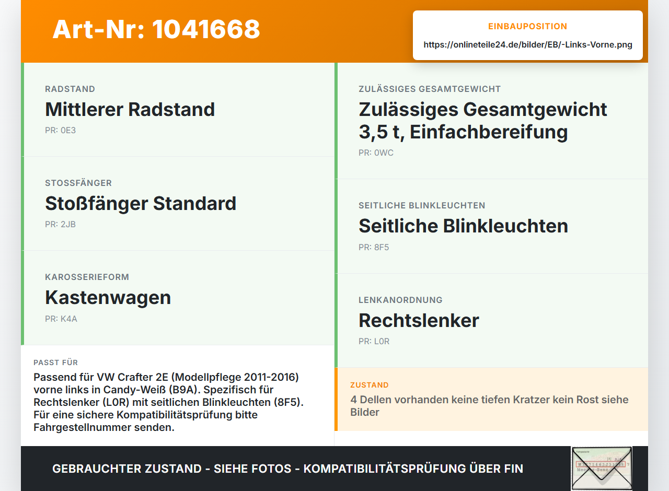Click the PR: 0WC code
Screen dimensions: 669x491
pyautogui.click(x=376, y=153)
